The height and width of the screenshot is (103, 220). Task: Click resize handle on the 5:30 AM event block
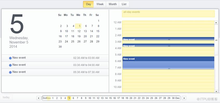pos(169,69)
